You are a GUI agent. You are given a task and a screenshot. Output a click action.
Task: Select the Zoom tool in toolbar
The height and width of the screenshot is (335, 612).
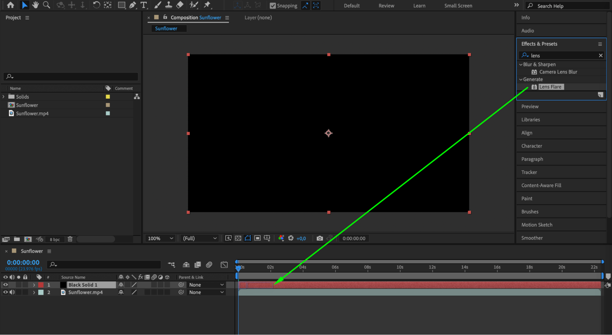47,5
